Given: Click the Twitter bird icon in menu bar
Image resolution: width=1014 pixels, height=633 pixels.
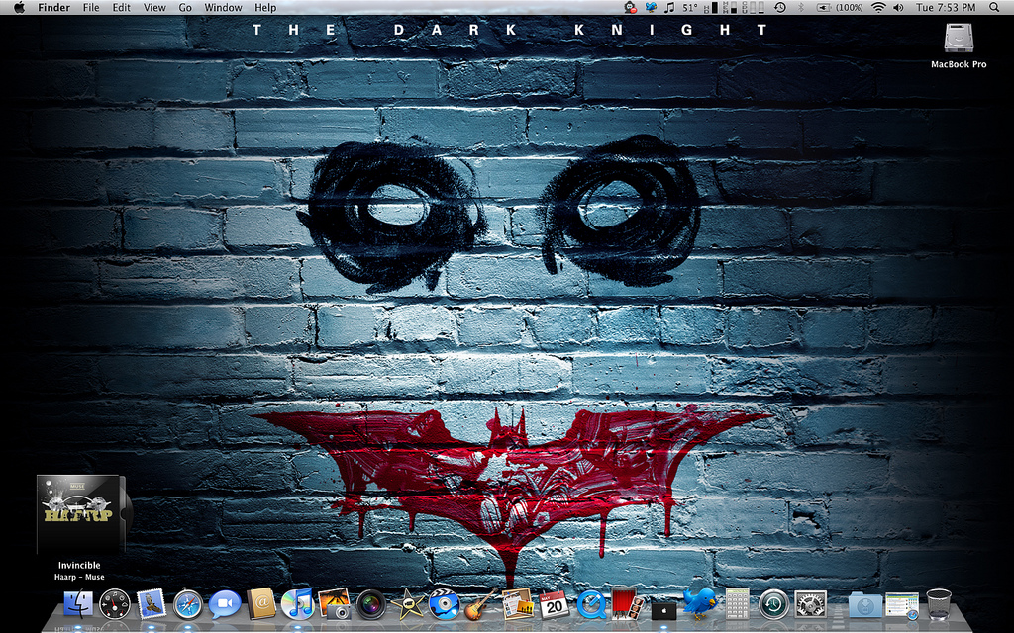Looking at the screenshot, I should pyautogui.click(x=651, y=8).
